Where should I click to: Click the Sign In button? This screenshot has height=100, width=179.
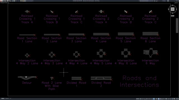(x=156, y=1)
